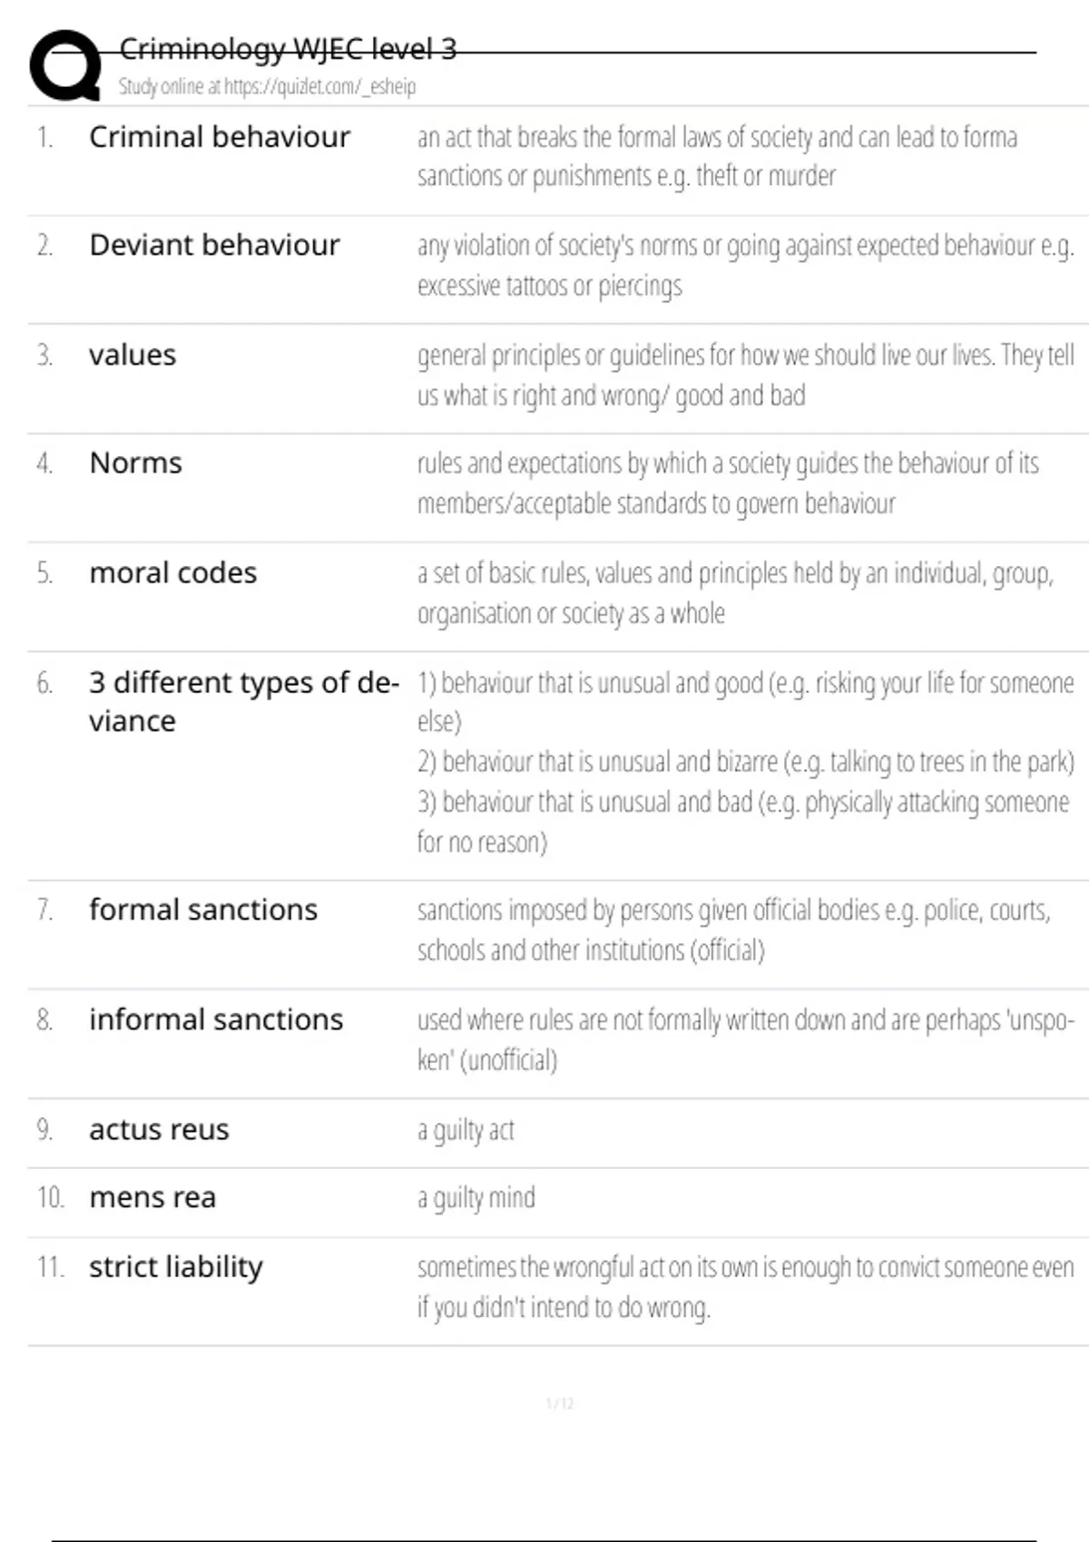Screen dimensions: 1089x1542
Task: Click the definition about excessive tattoos or piercings
Action: point(744,265)
